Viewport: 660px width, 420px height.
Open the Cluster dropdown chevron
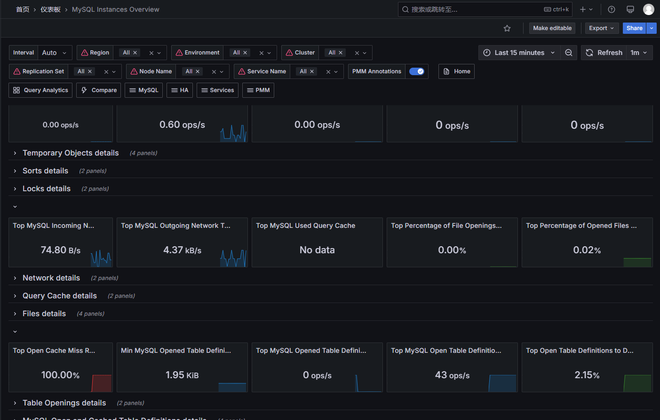tap(365, 53)
